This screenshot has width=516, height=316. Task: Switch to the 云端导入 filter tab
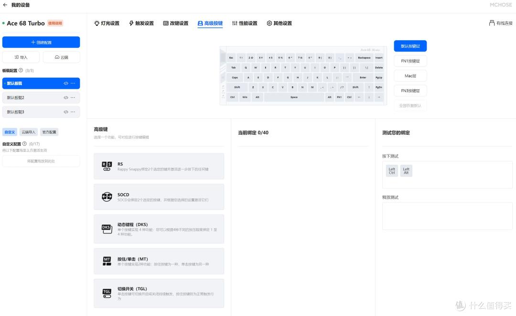(28, 132)
